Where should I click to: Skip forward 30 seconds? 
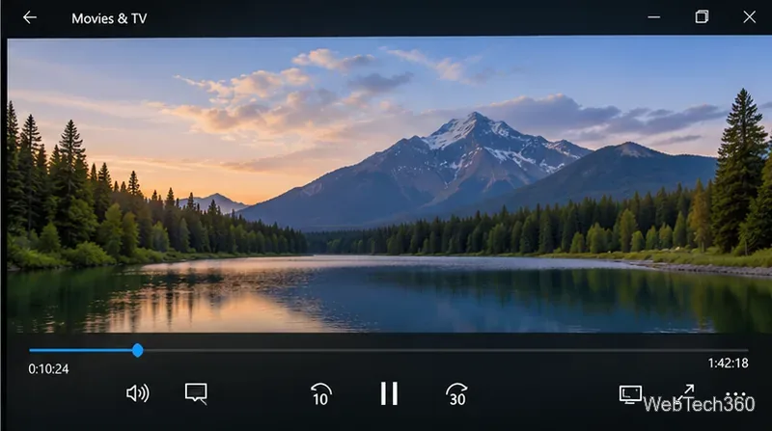point(456,394)
